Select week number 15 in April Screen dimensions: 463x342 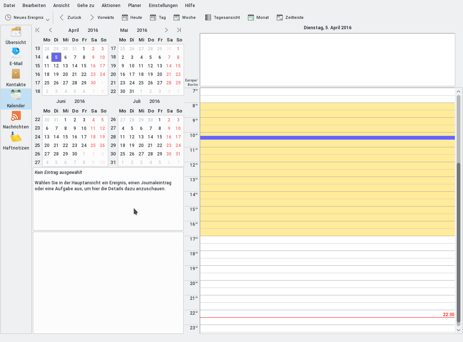pos(38,66)
